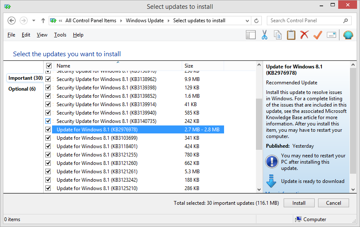
Task: Expand the arrow after Windows Update breadcrumb
Action: (169, 21)
